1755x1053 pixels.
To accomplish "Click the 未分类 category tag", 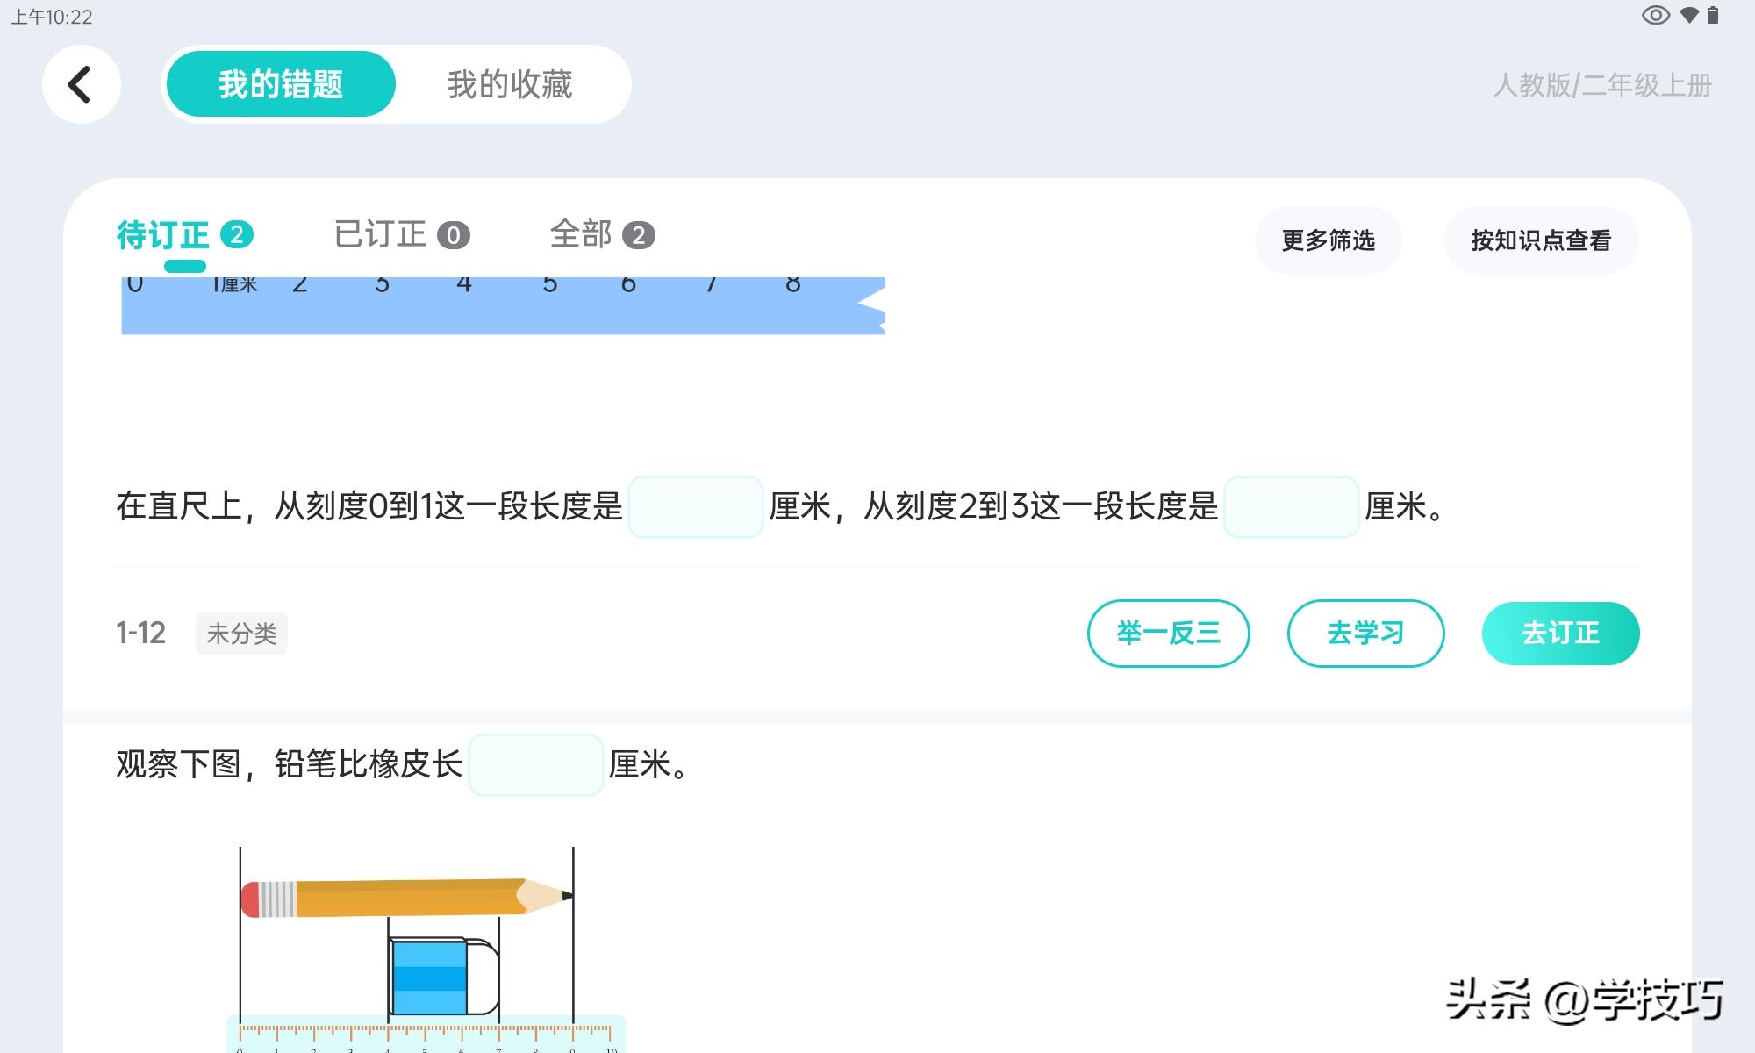I will click(242, 634).
